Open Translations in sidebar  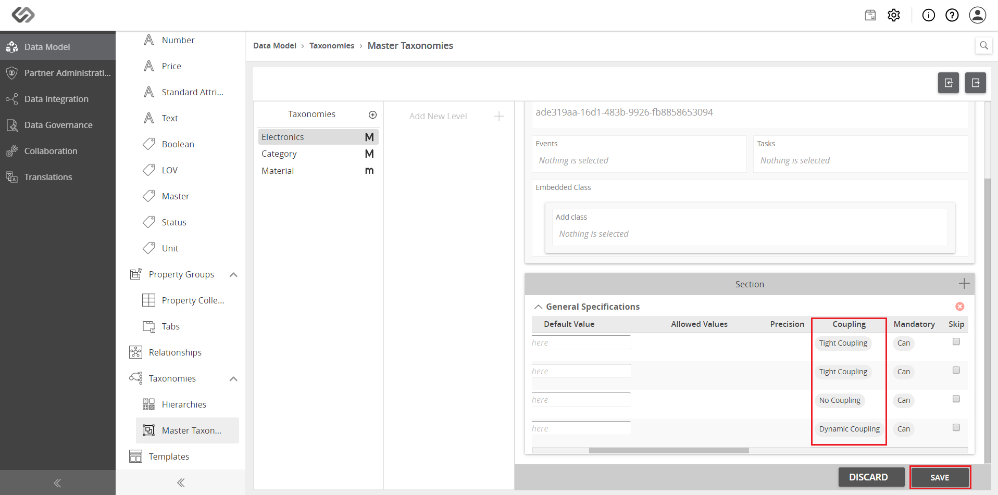click(x=58, y=177)
